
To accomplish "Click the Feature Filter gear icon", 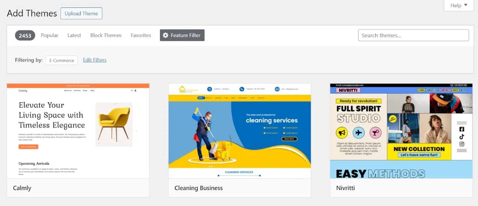I will point(165,35).
